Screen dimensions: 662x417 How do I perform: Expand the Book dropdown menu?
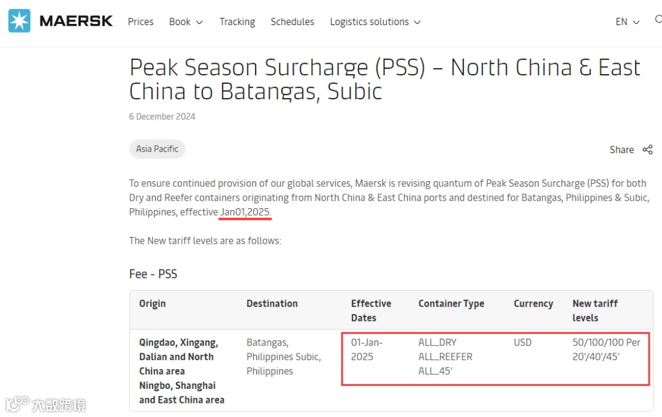[x=186, y=21]
